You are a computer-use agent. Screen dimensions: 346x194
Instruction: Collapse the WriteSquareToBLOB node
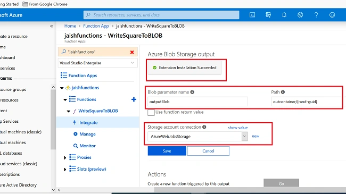[69, 111]
